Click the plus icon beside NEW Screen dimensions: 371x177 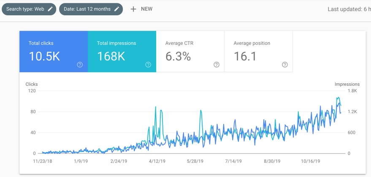pyautogui.click(x=133, y=9)
